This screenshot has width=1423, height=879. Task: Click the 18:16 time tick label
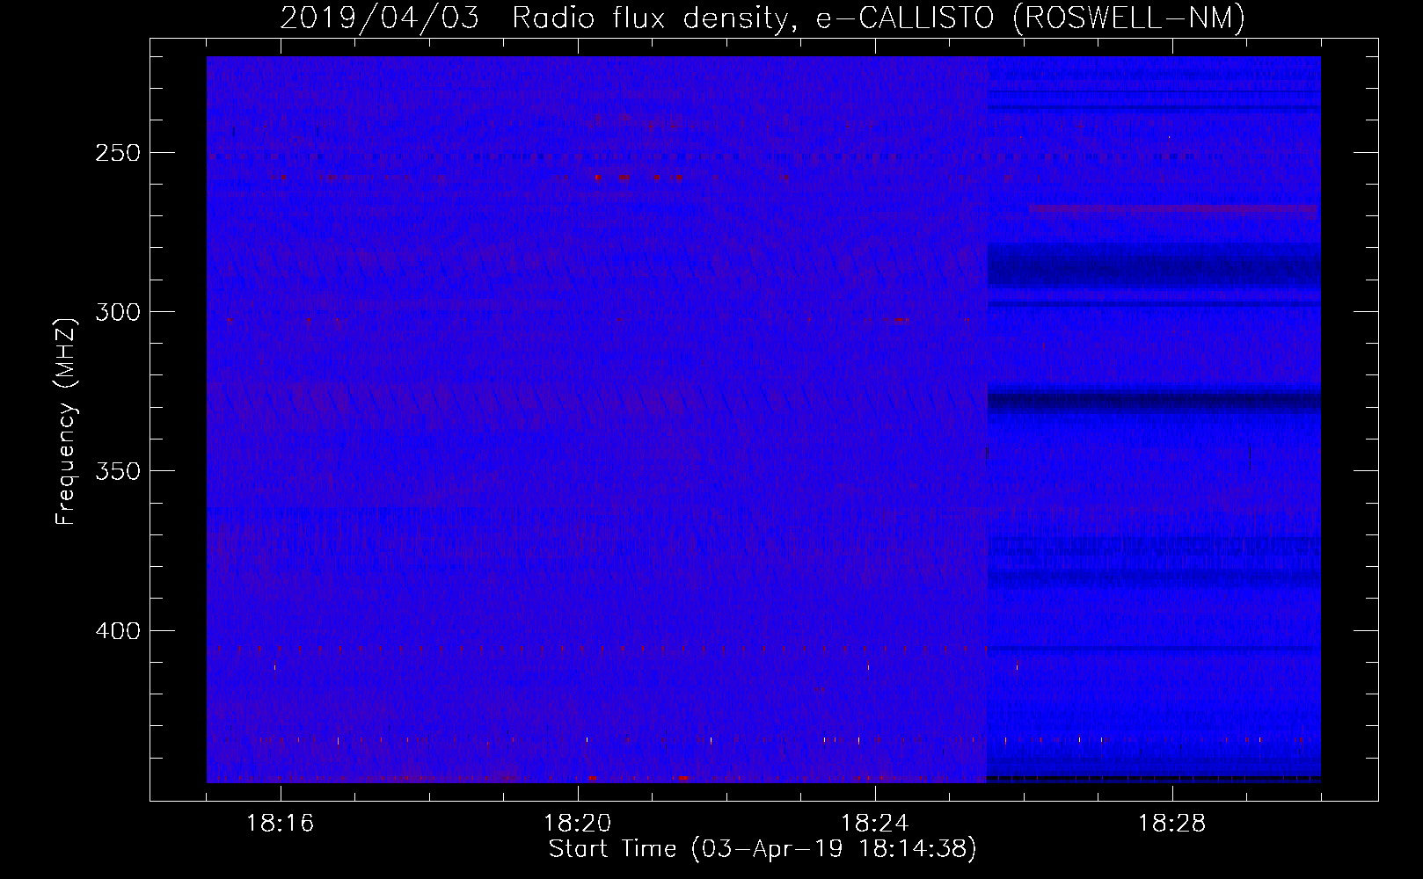281,824
